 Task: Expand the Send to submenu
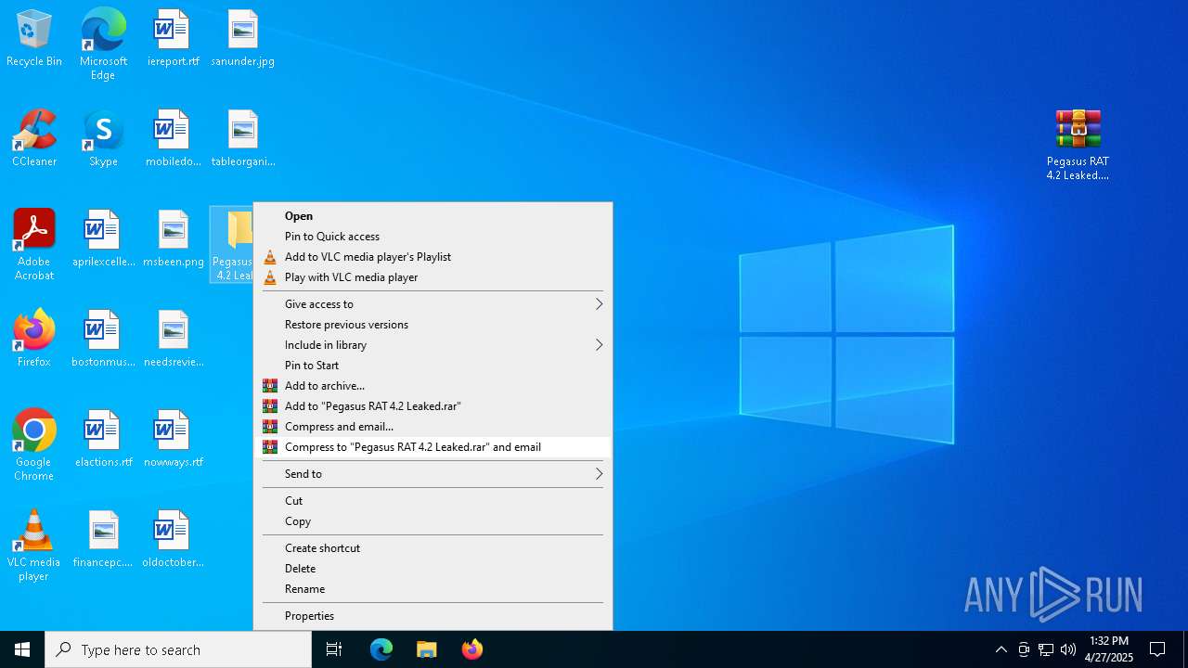click(x=433, y=474)
